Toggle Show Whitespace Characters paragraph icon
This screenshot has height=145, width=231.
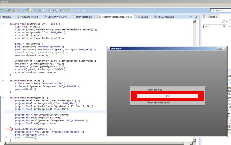(x=44, y=10)
